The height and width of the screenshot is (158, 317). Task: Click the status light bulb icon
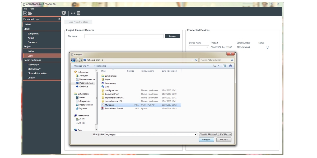pos(267,47)
